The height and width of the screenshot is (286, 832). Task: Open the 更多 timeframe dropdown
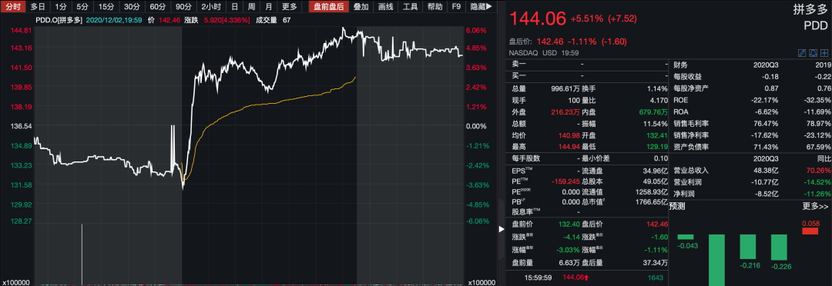point(289,7)
